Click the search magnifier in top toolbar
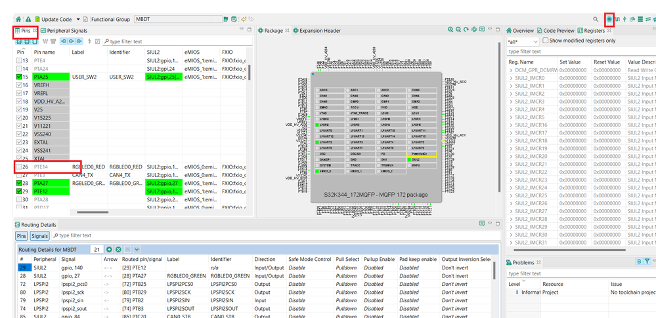This screenshot has height=318, width=656. point(596,19)
